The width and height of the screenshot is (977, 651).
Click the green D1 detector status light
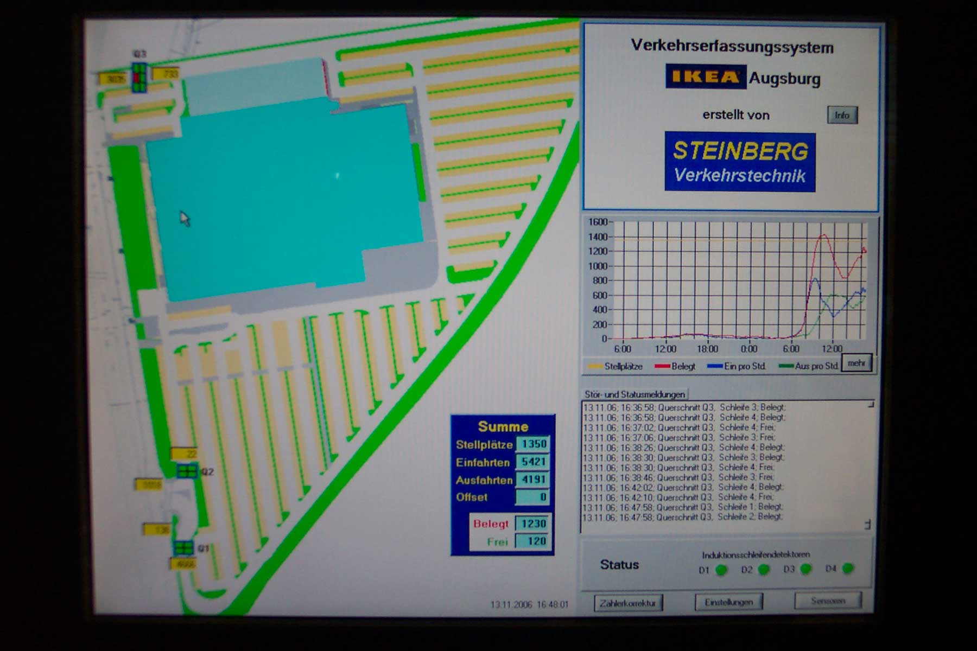[x=721, y=570]
